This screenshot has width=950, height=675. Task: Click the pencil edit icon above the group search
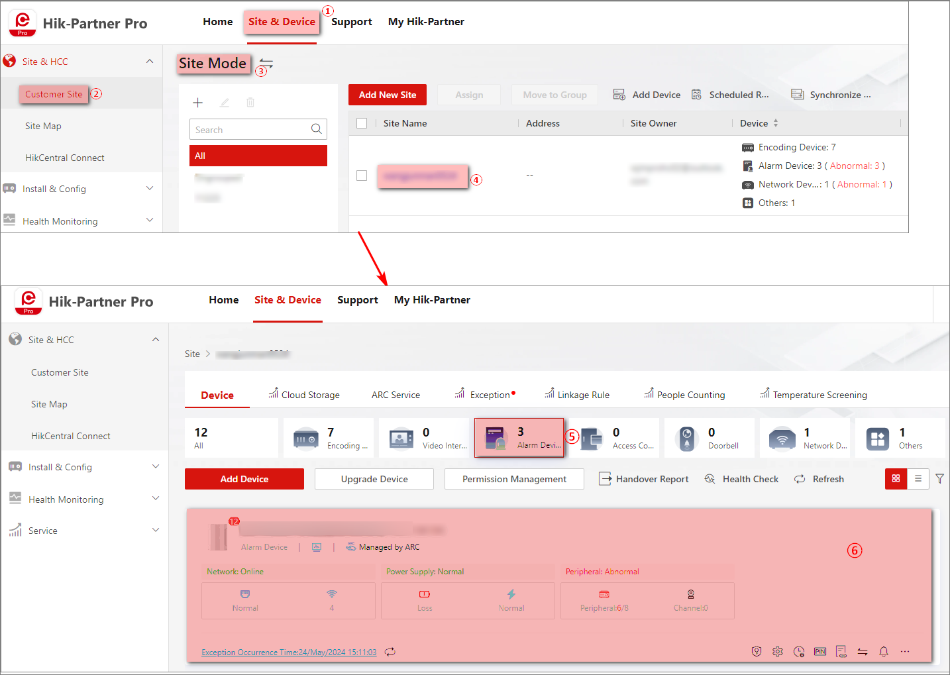225,103
